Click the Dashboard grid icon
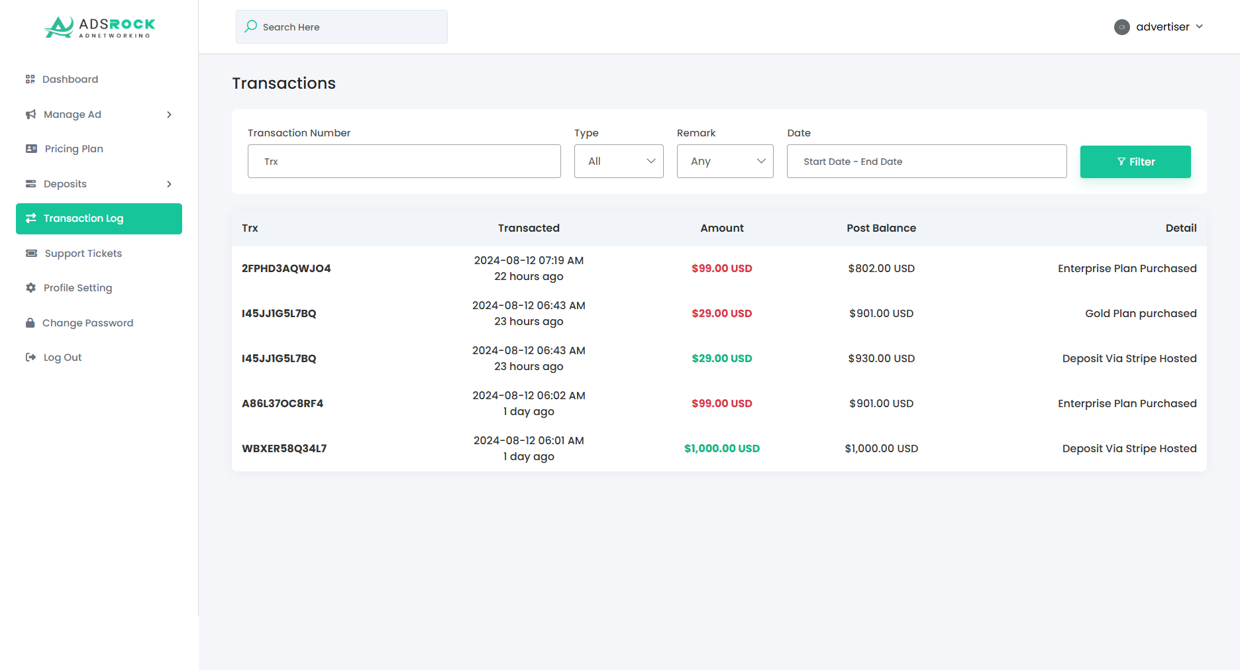1240x670 pixels. pyautogui.click(x=30, y=79)
